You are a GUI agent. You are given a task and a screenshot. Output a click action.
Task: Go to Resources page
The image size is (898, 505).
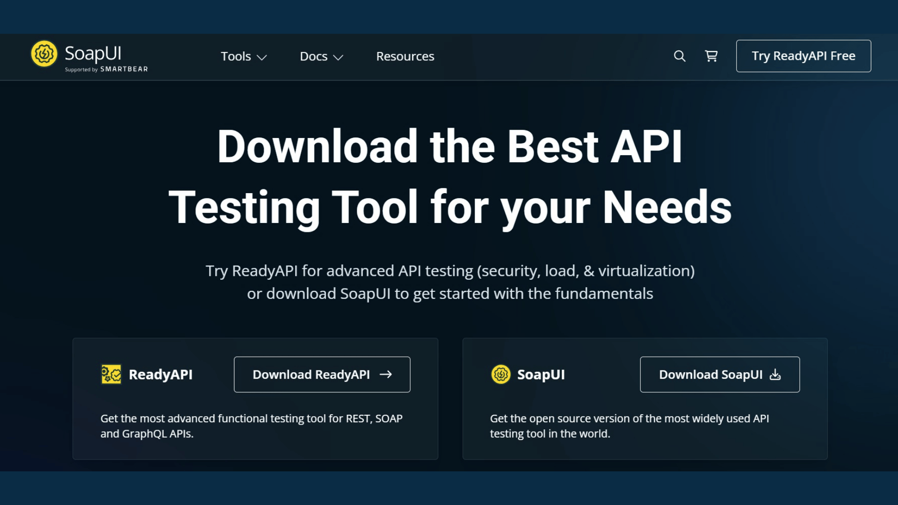click(x=405, y=57)
